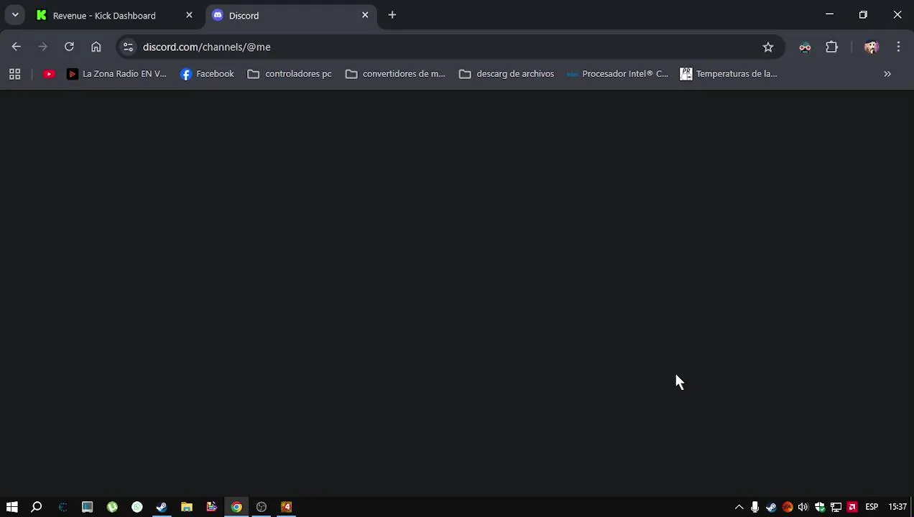Open microphone tray icon
The image size is (914, 517).
pyautogui.click(x=754, y=507)
